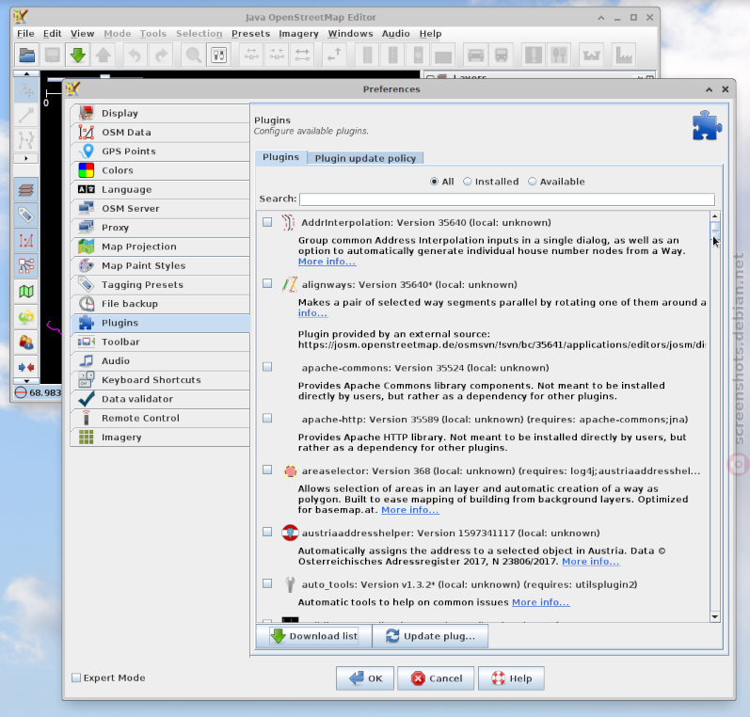Image resolution: width=750 pixels, height=717 pixels.
Task: Click the Undo toolbar icon
Action: point(135,55)
